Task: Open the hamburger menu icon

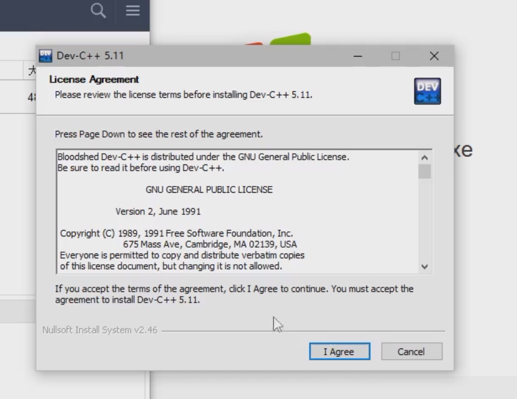Action: [x=132, y=11]
